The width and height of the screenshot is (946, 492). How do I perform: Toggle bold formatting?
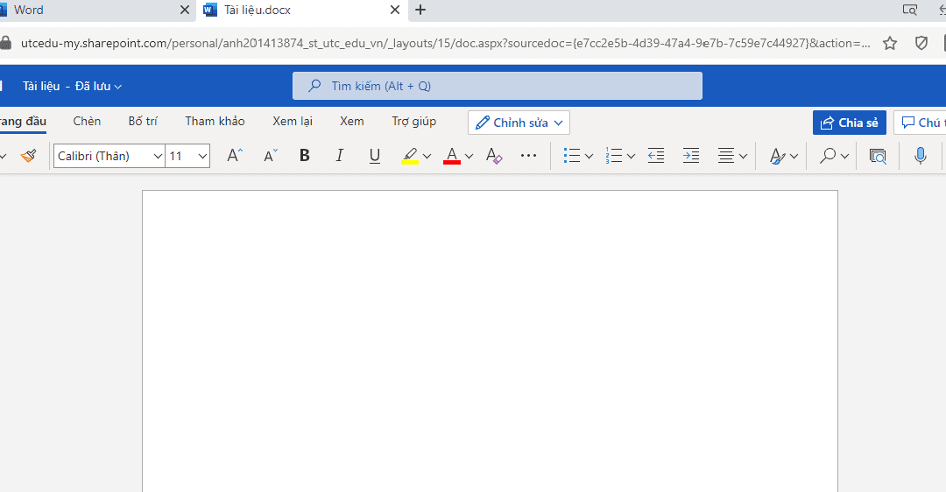(305, 156)
